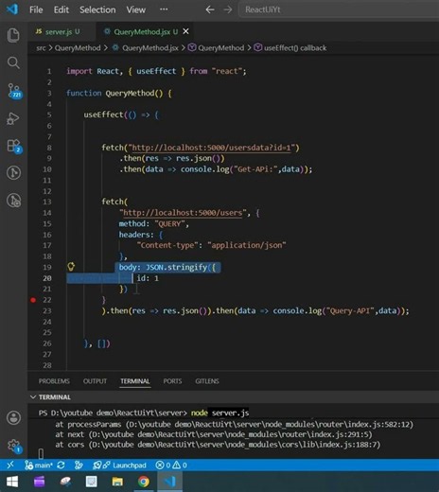The image size is (439, 492).
Task: Open the Windows Start button
Action: click(12, 482)
